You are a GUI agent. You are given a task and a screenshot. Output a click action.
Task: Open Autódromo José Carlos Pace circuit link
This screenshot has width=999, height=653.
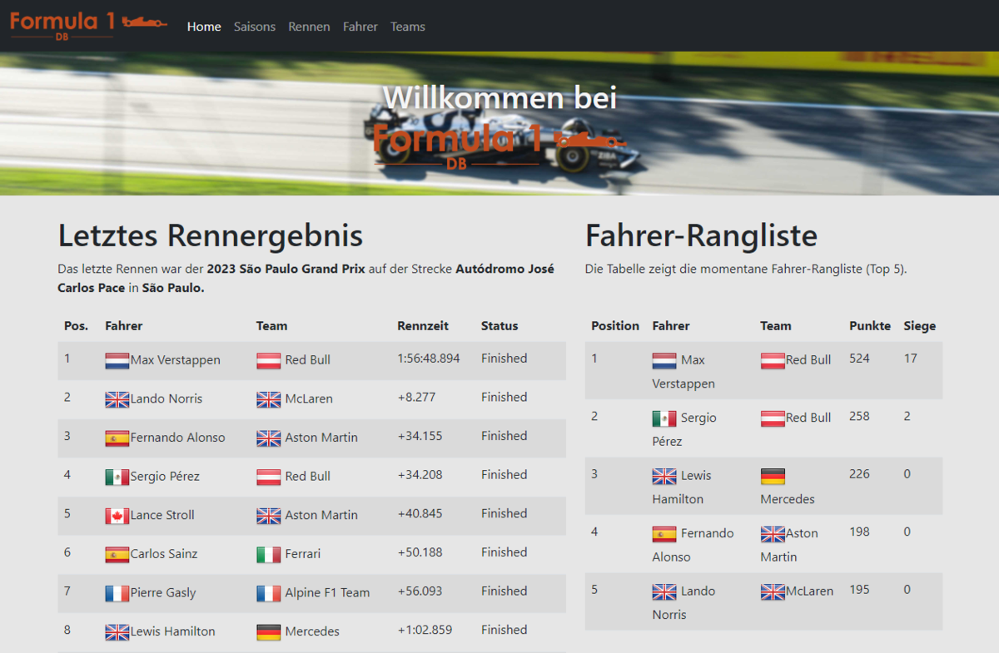point(504,269)
